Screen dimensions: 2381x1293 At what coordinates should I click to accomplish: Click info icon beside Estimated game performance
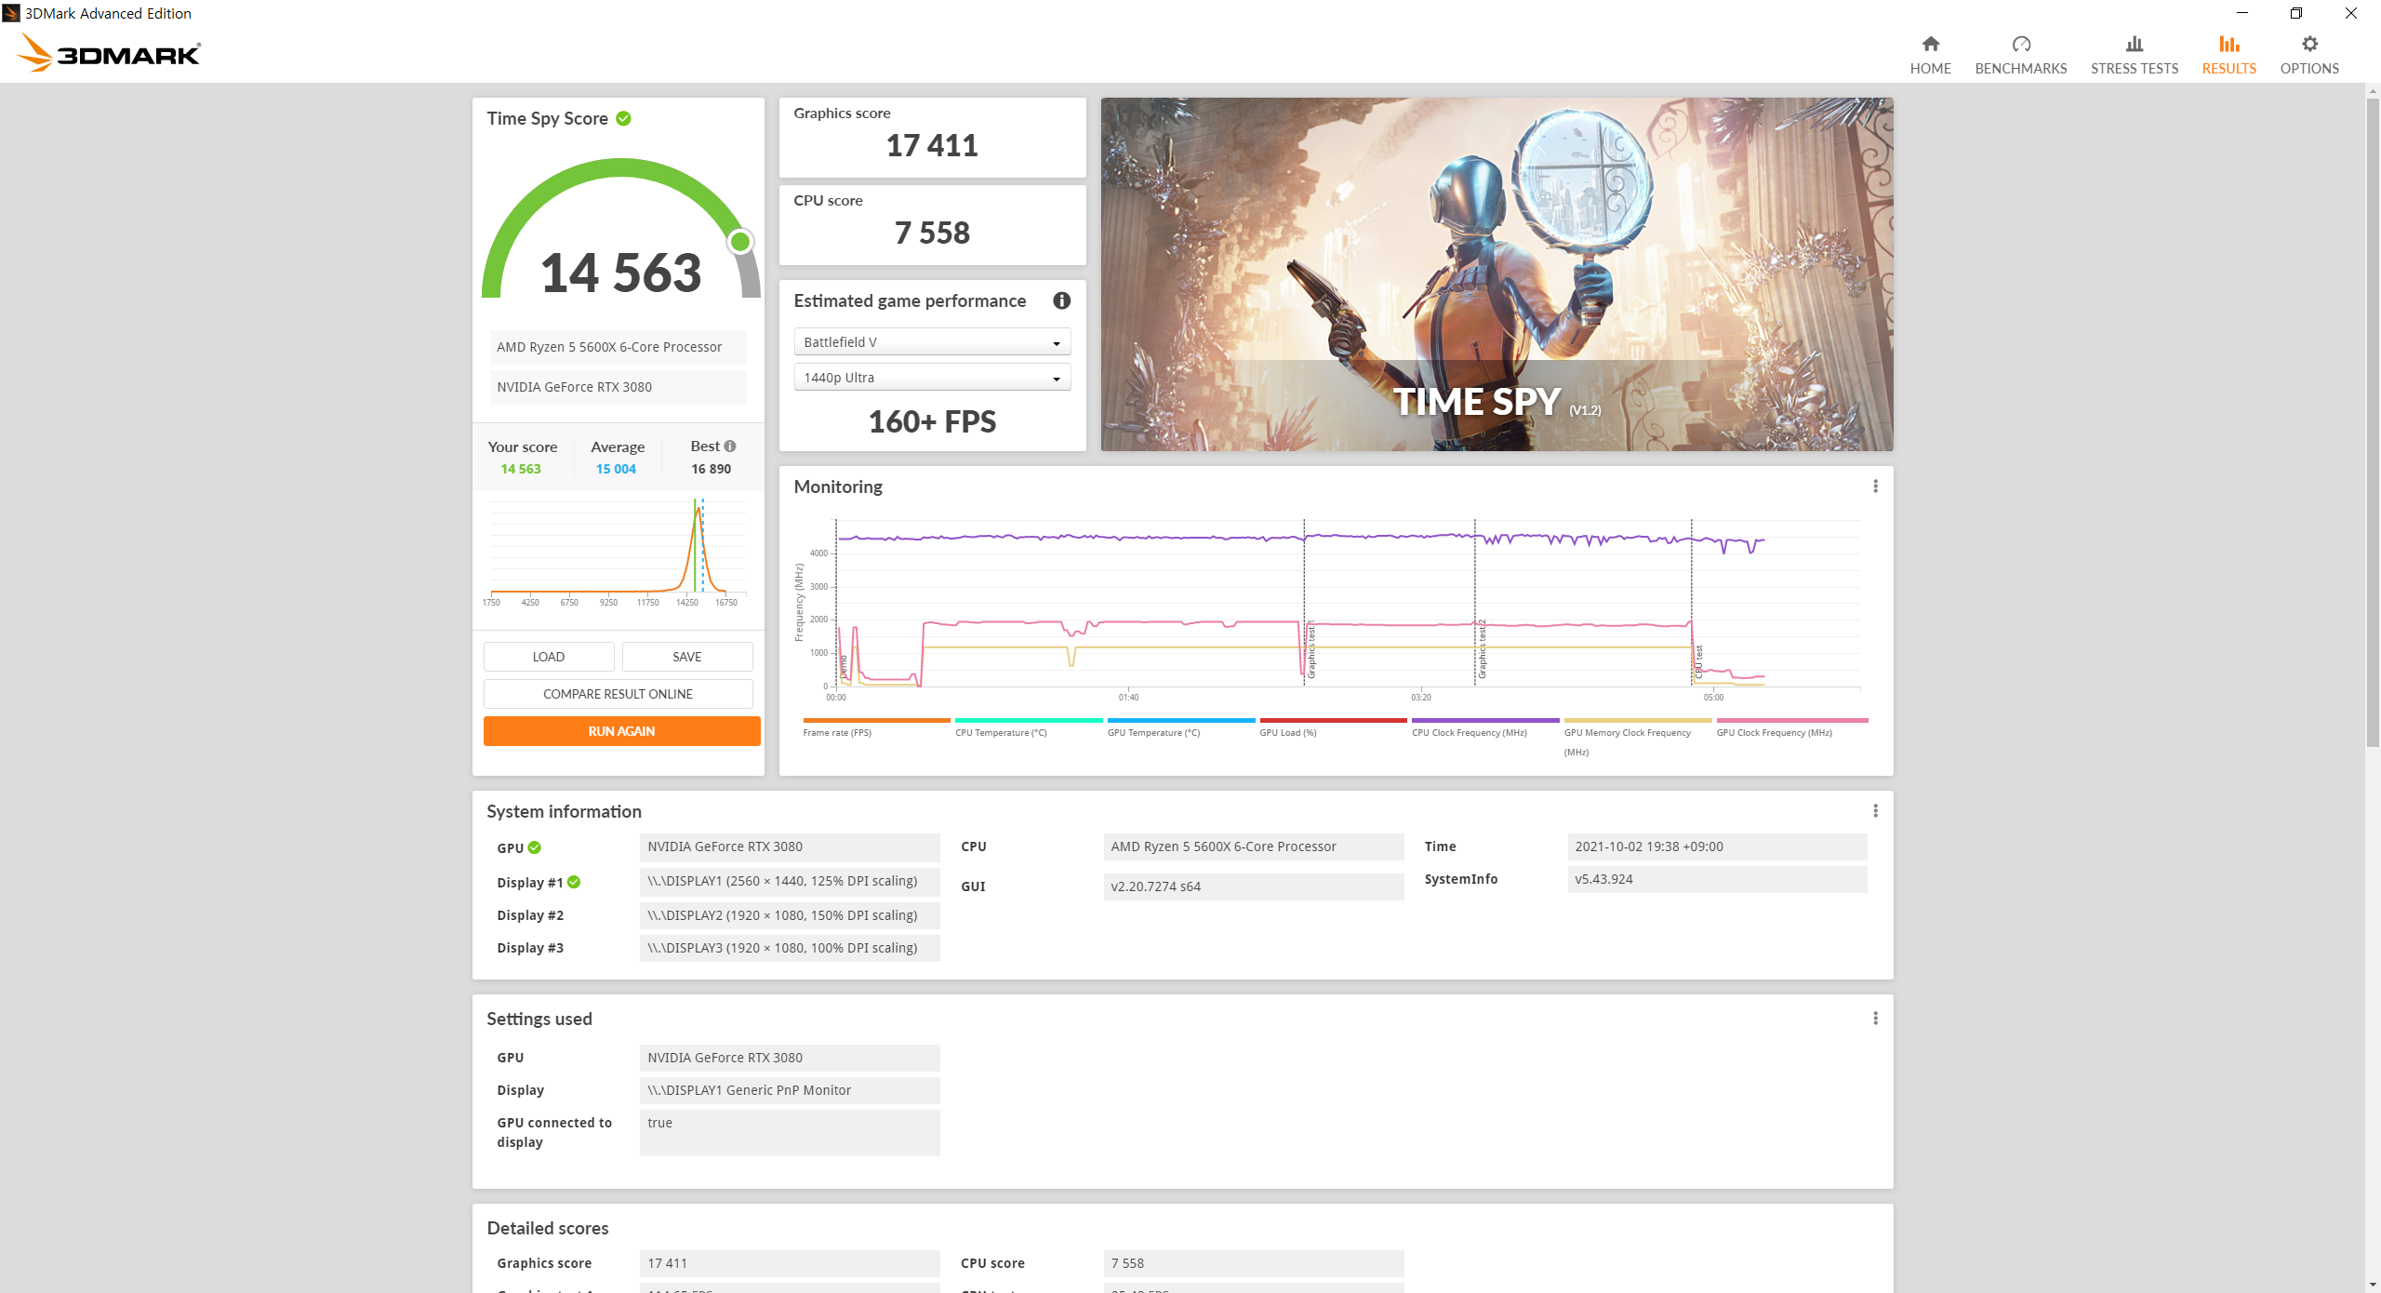pyautogui.click(x=1061, y=300)
